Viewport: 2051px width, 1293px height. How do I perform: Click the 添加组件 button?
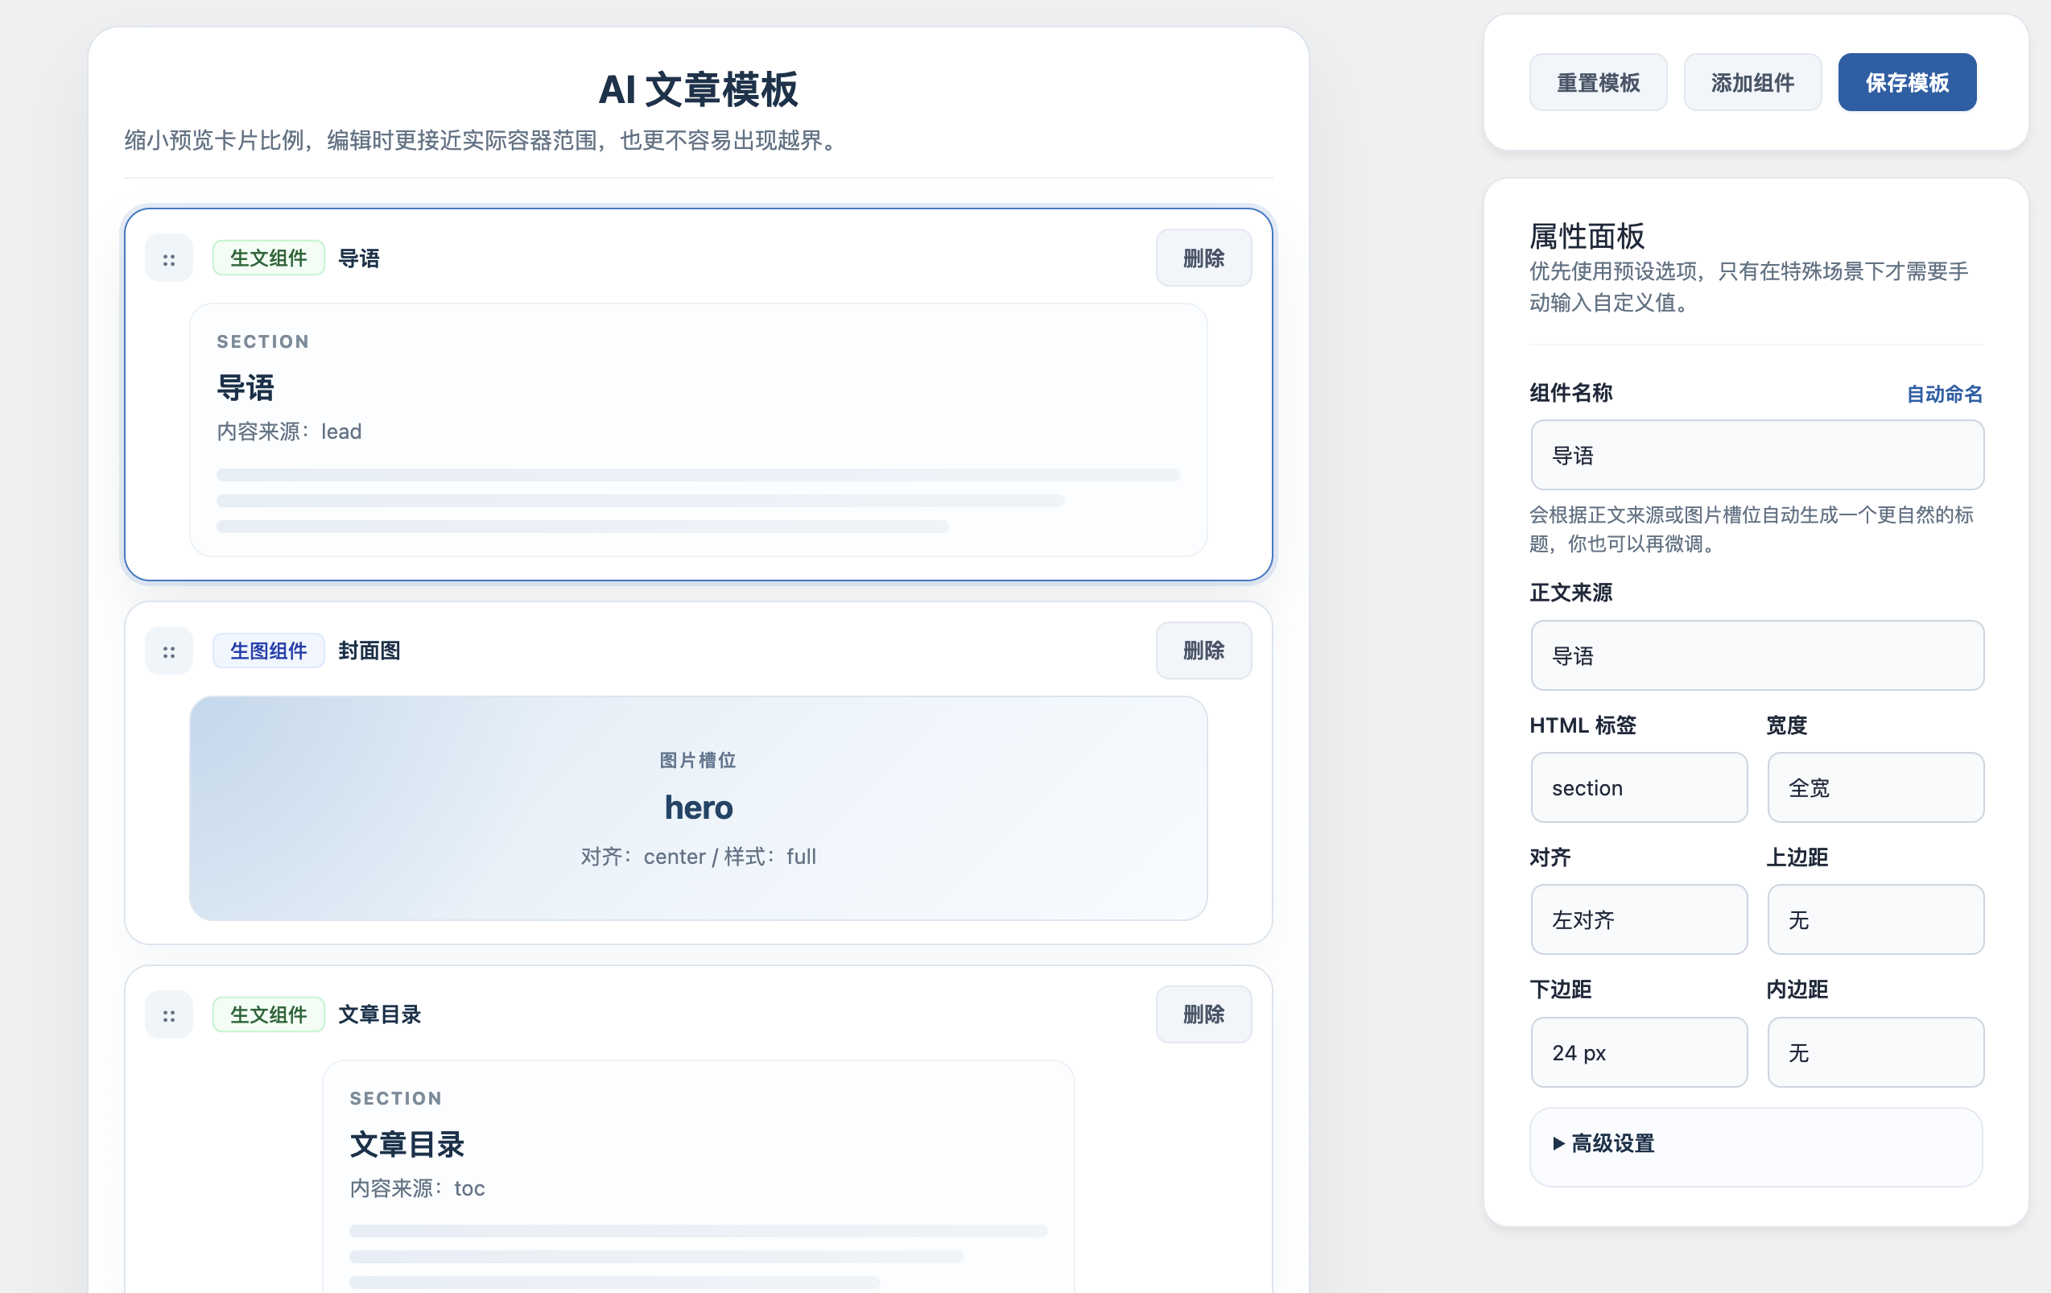tap(1752, 83)
